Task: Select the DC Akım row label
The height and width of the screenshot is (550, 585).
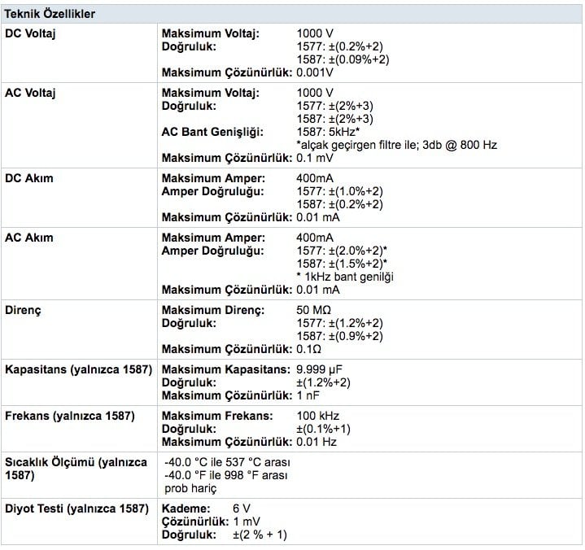Action: 28,178
